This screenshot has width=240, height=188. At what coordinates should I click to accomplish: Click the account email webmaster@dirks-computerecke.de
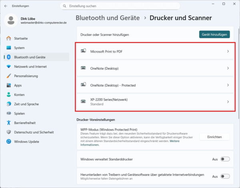[x=44, y=23]
